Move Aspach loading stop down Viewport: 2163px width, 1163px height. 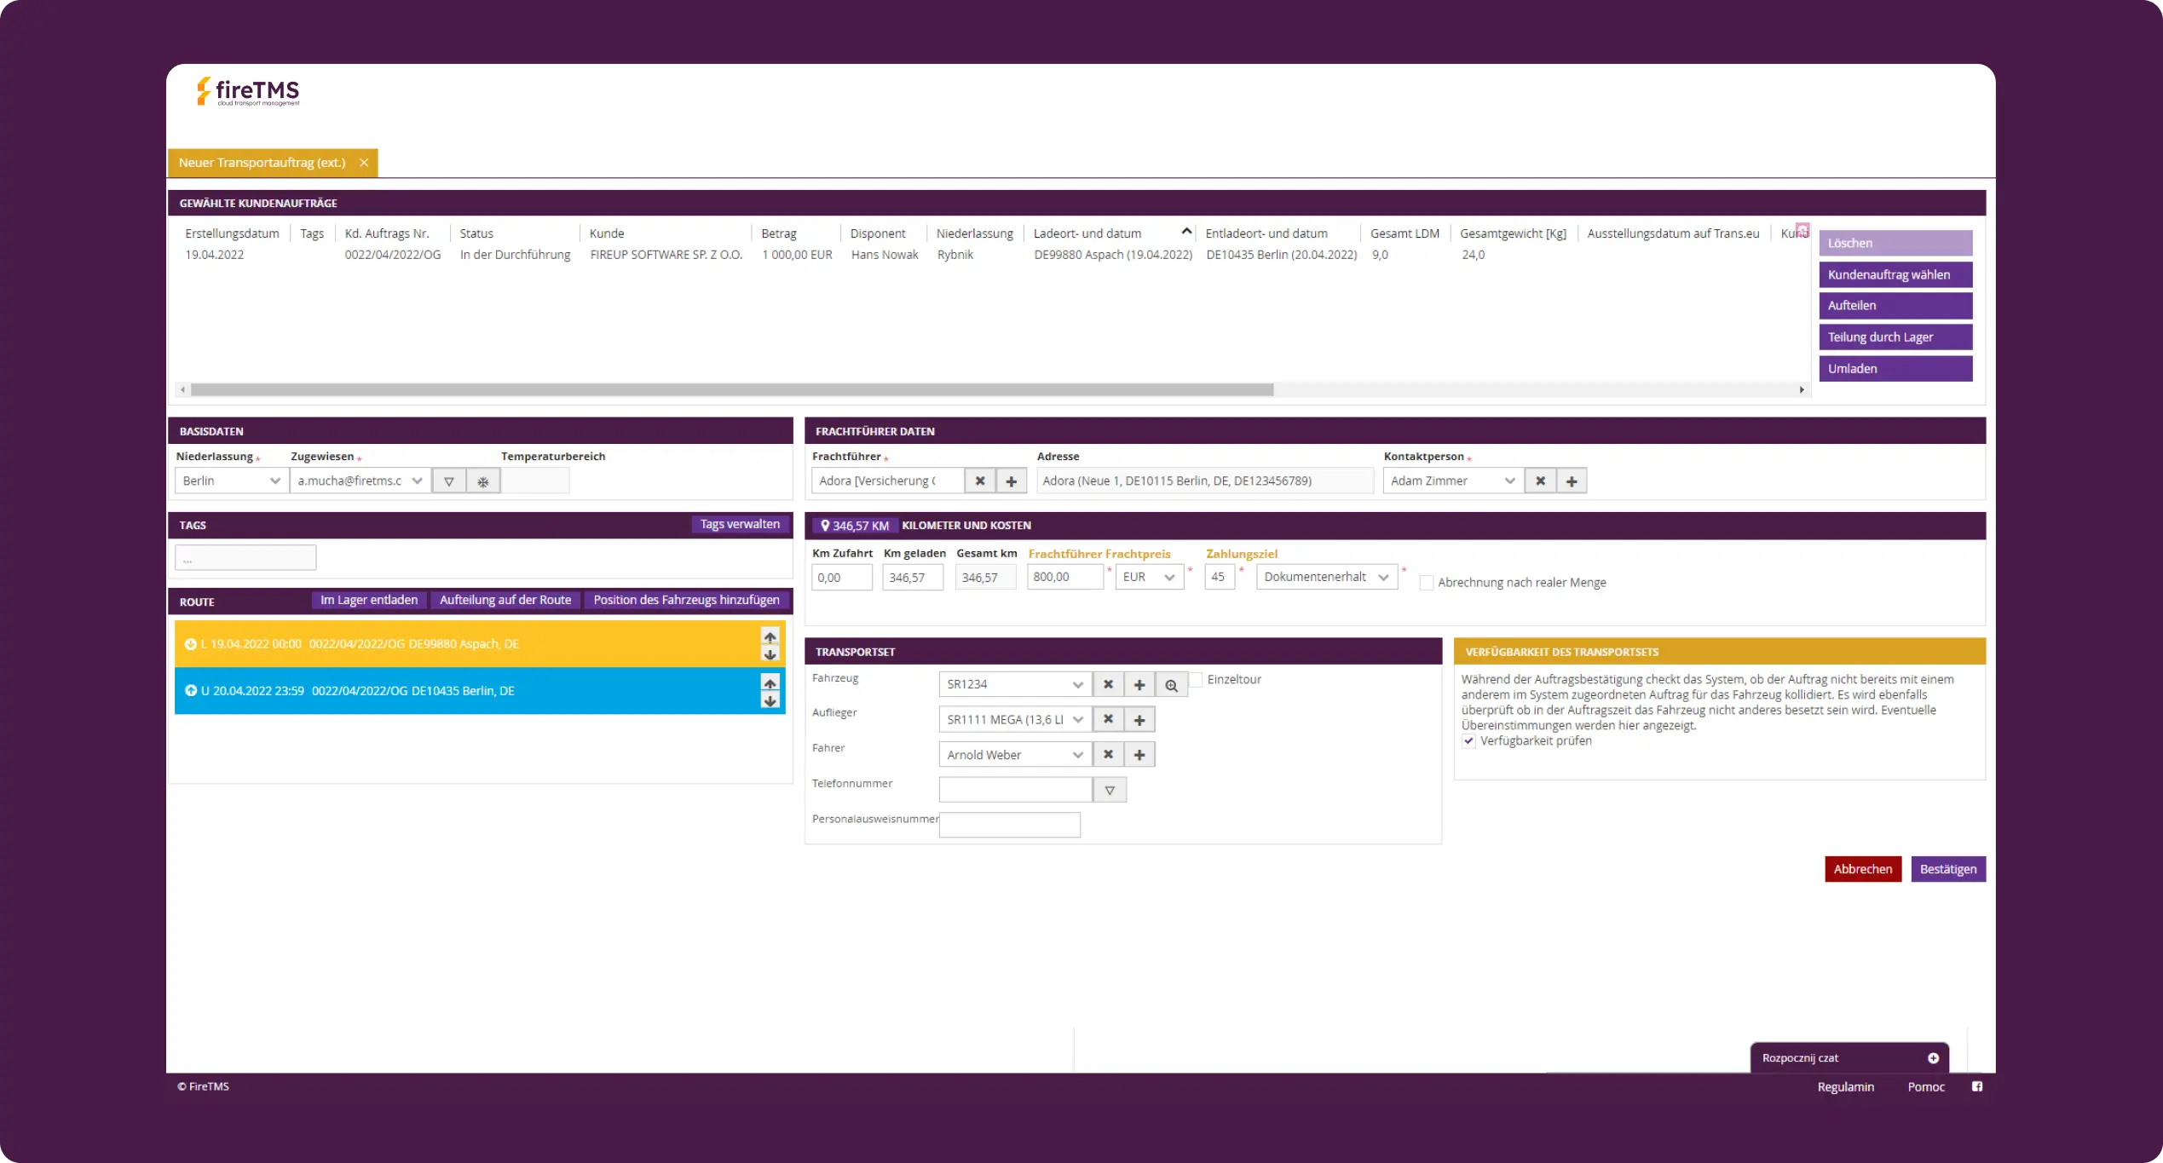pos(770,654)
